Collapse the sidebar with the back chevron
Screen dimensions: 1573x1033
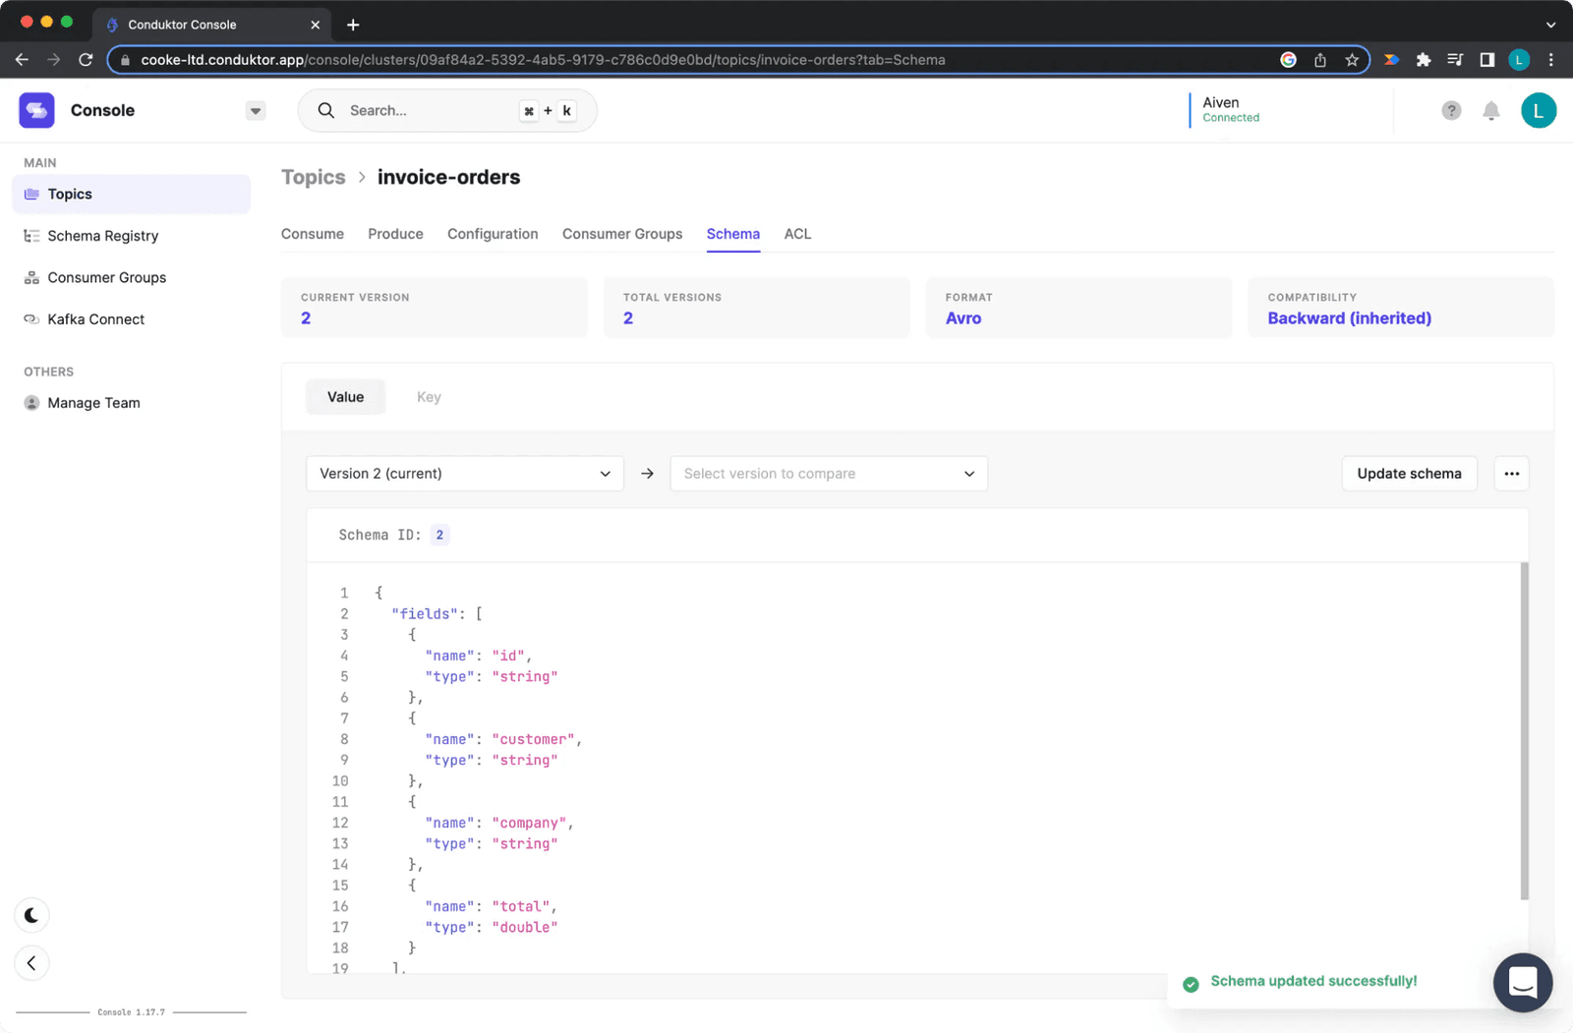(x=31, y=963)
